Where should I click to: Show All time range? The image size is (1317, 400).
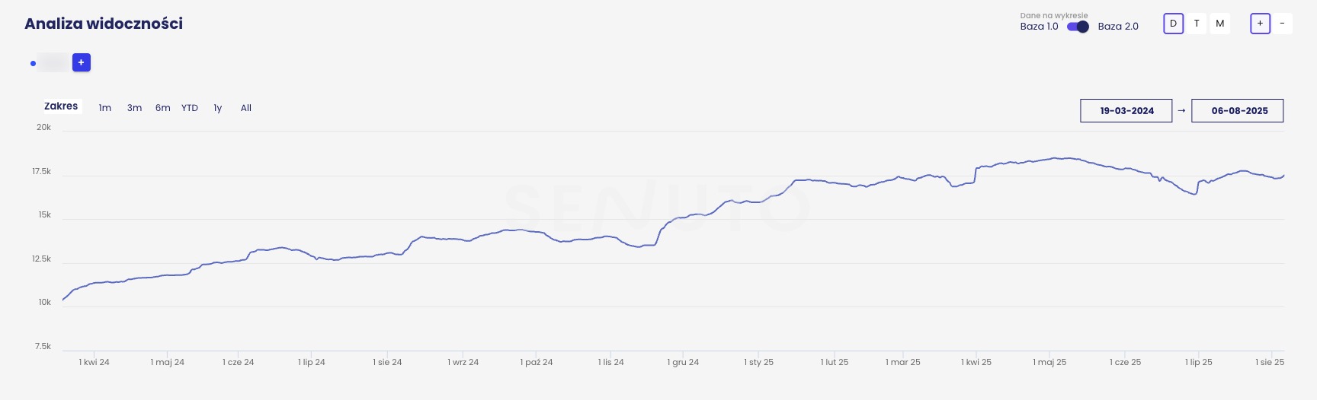point(246,108)
